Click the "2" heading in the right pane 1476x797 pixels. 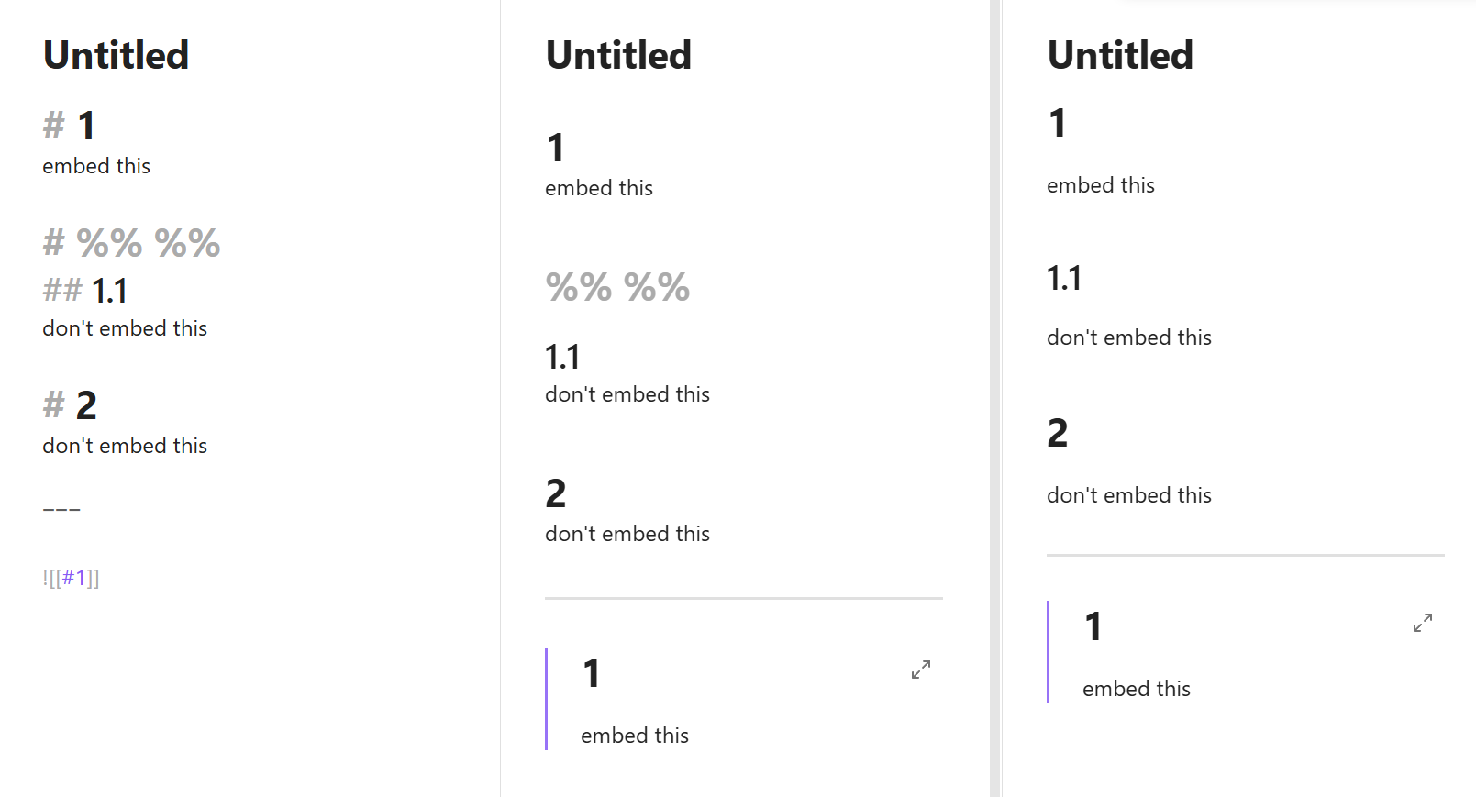coord(1058,433)
